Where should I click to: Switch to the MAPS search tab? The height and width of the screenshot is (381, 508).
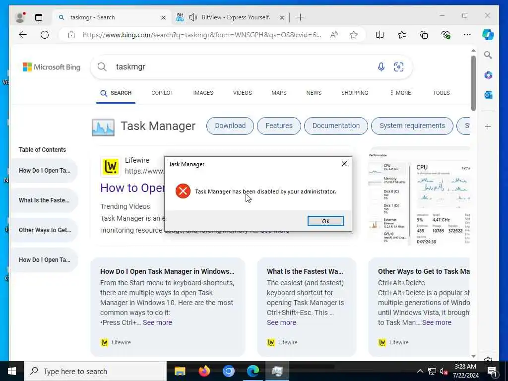[x=279, y=93]
